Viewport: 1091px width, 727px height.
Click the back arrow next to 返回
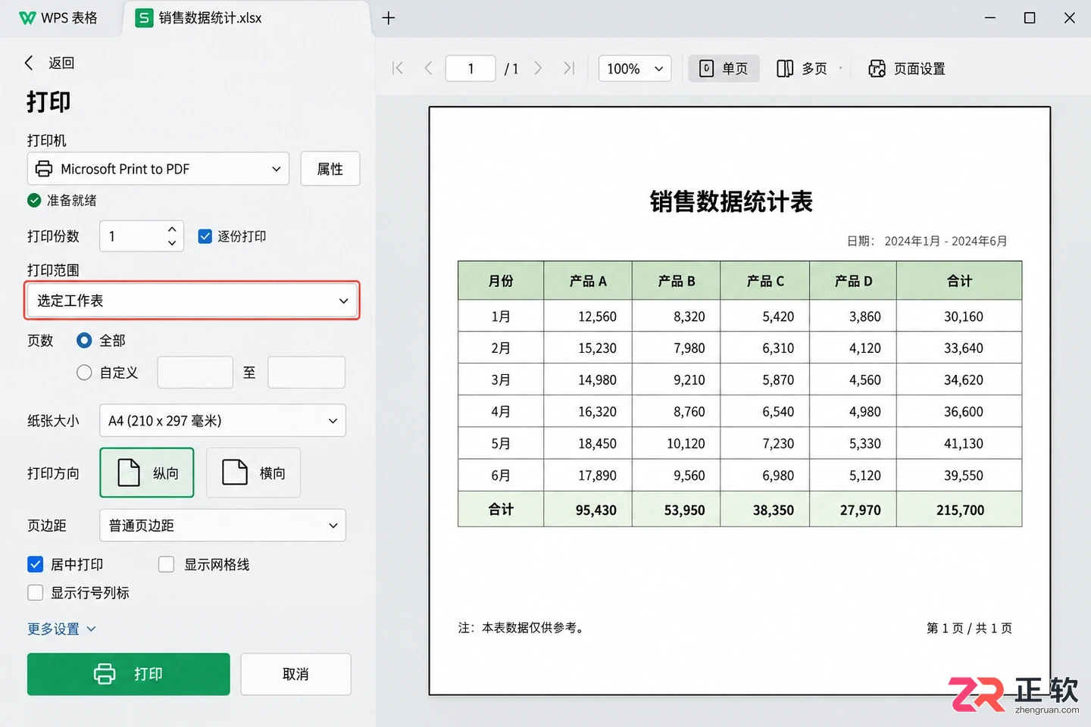tap(30, 63)
